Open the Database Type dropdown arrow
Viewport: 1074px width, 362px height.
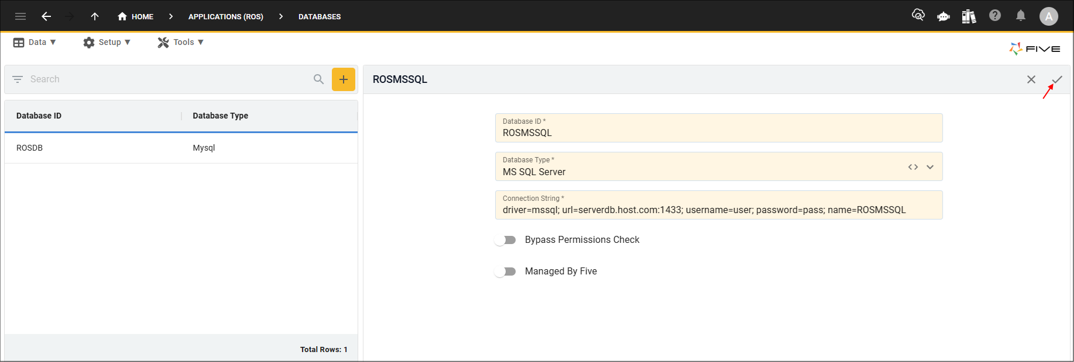tap(930, 167)
